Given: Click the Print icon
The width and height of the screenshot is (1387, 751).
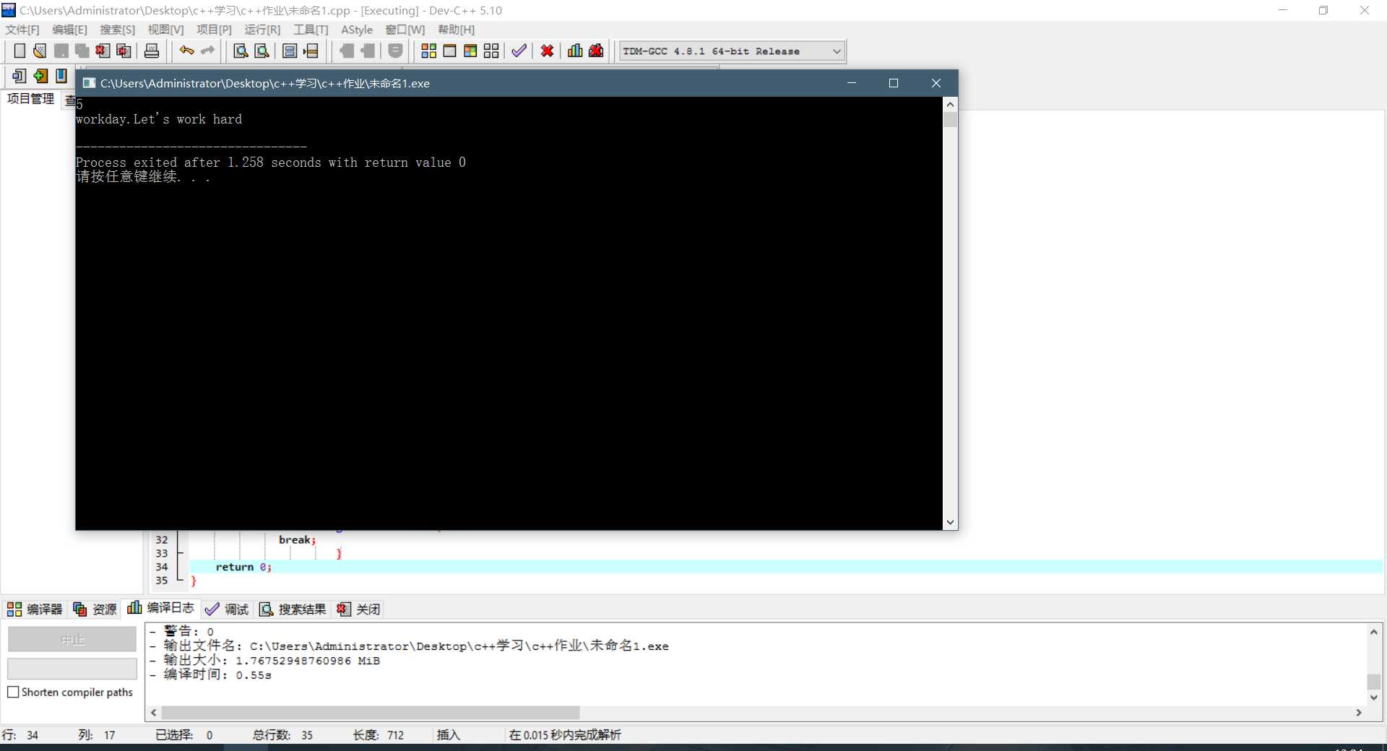Looking at the screenshot, I should pyautogui.click(x=152, y=51).
